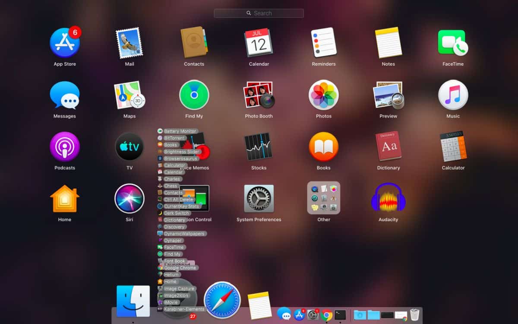Click the Launchpad search field
518x324 pixels.
(x=259, y=13)
